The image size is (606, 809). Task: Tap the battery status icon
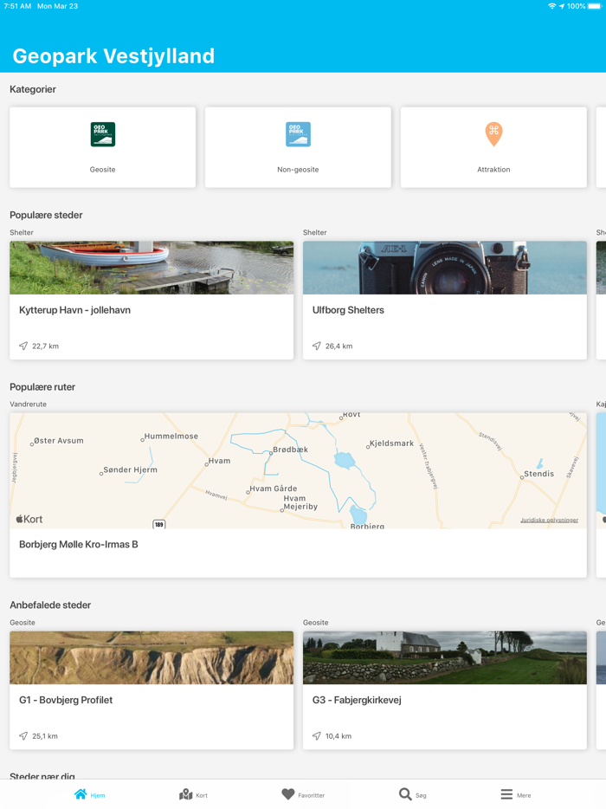[595, 6]
